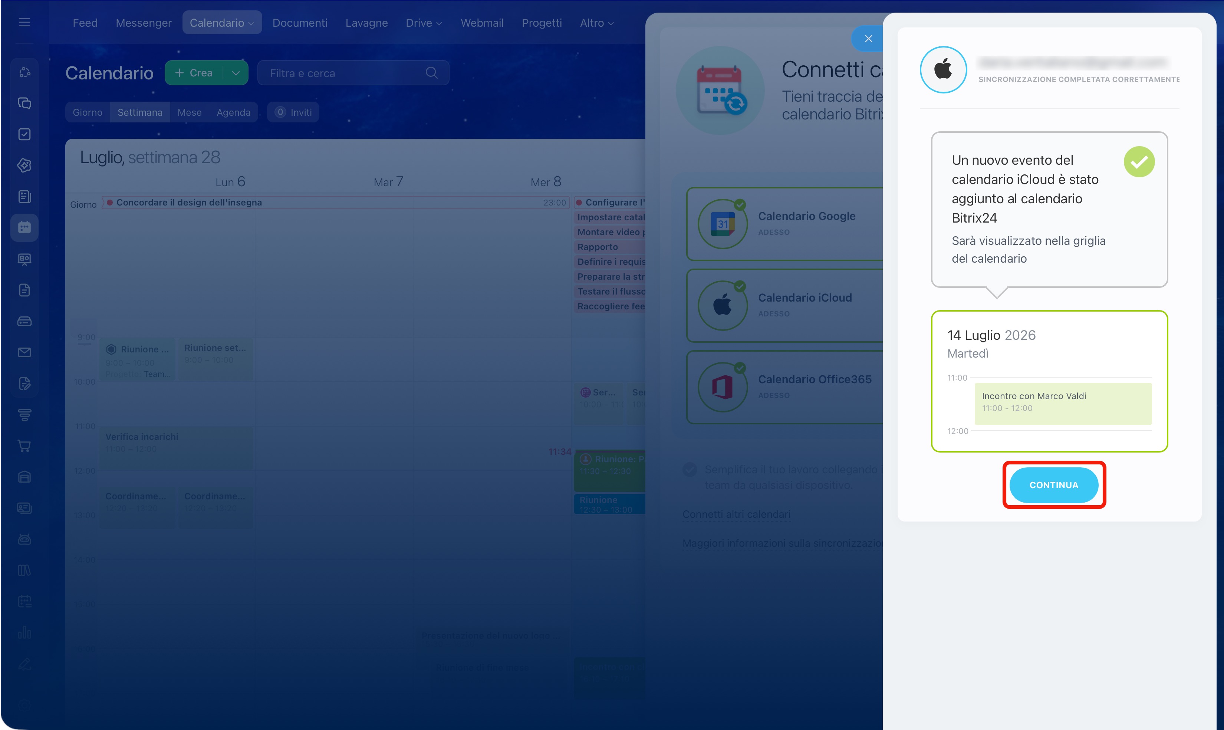This screenshot has height=730, width=1224.
Task: Click the green Crea button
Action: [194, 73]
